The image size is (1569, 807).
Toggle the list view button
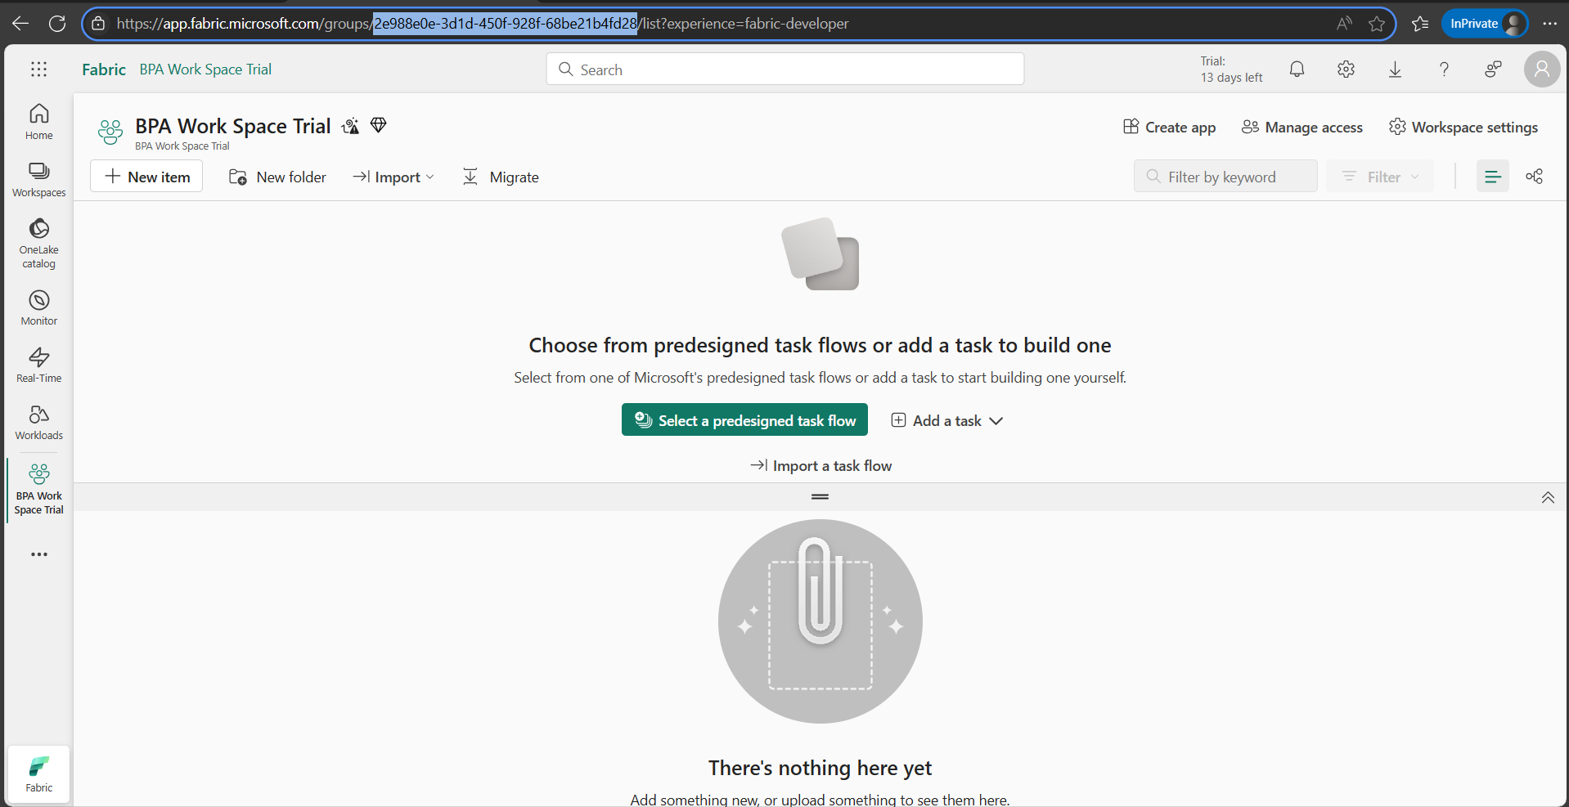[1492, 177]
